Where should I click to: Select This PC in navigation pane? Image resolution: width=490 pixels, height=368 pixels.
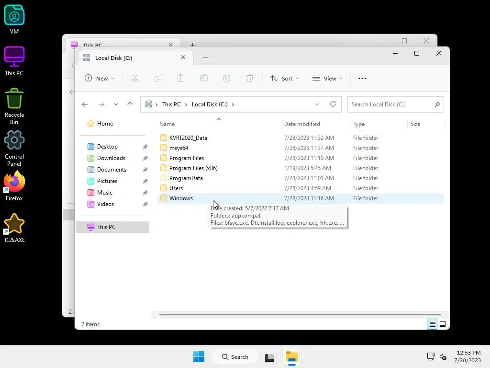tap(112, 227)
